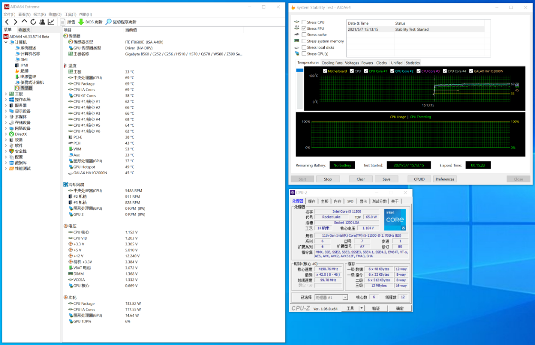Open the graph chart icon in AIDA64 toolbar

51,22
